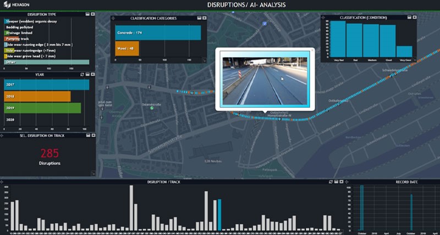Click the Hexagon logo

click(x=16, y=5)
